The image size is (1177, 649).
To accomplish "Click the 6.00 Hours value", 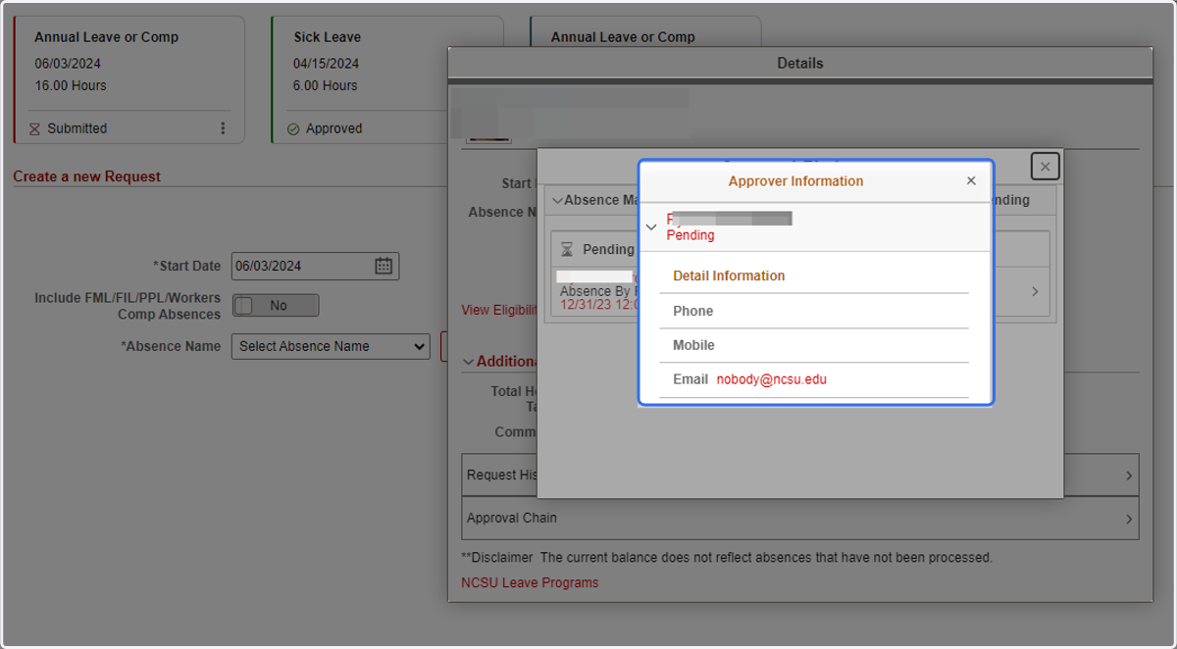I will coord(325,85).
